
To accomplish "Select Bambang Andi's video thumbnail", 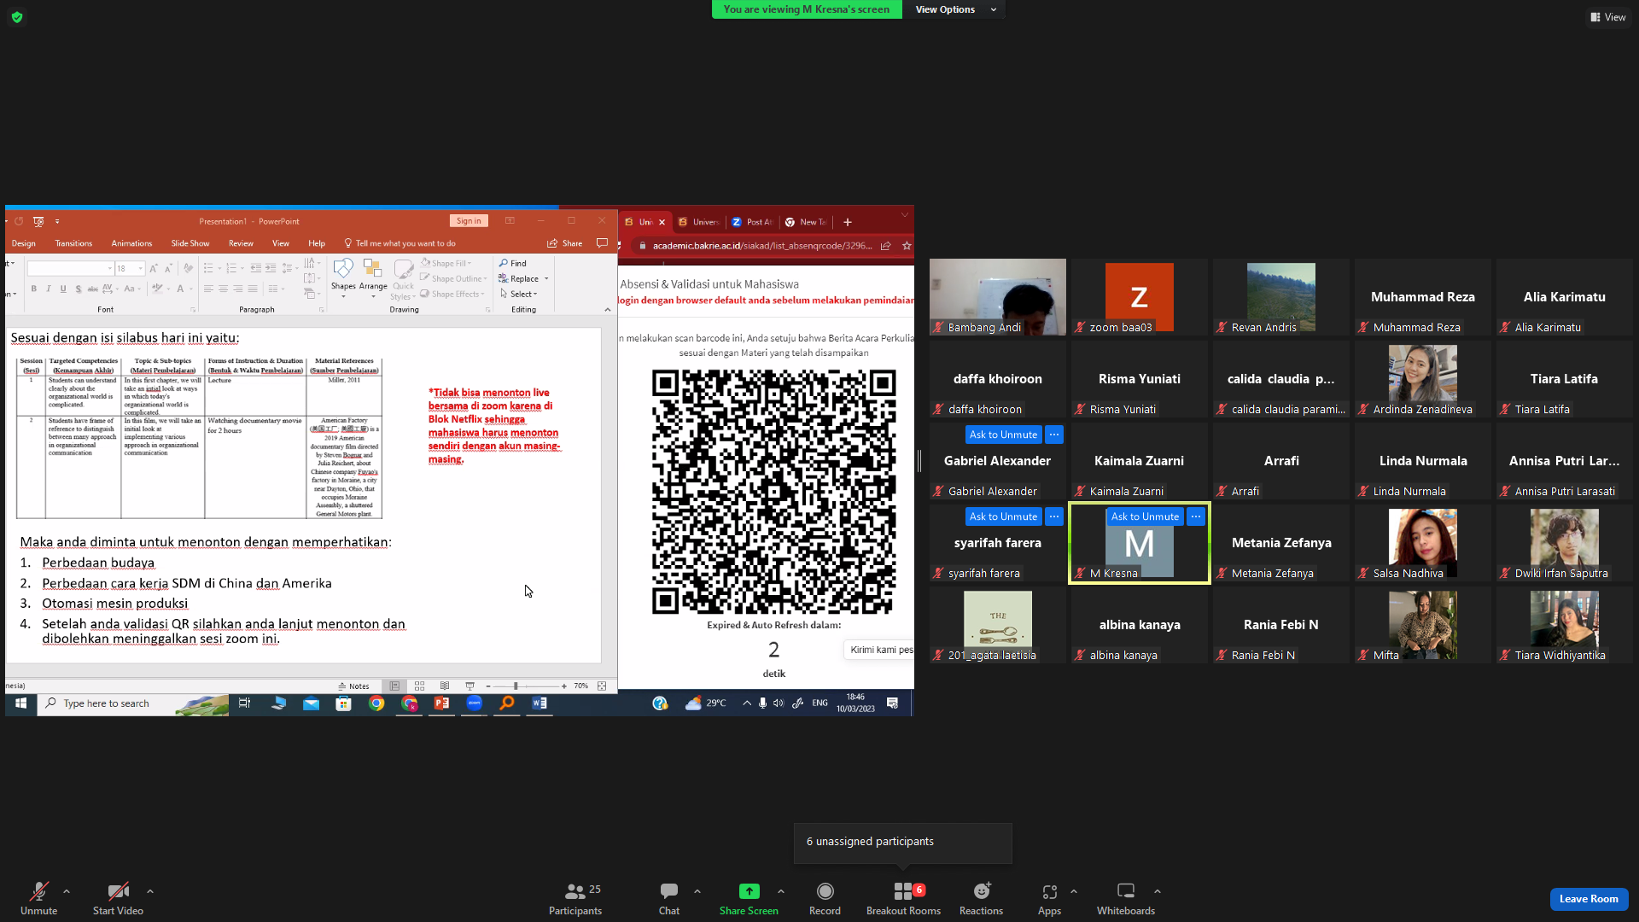I will tap(998, 297).
